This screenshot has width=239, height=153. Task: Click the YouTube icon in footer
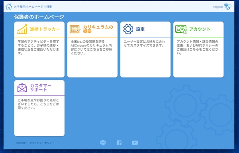(135, 143)
